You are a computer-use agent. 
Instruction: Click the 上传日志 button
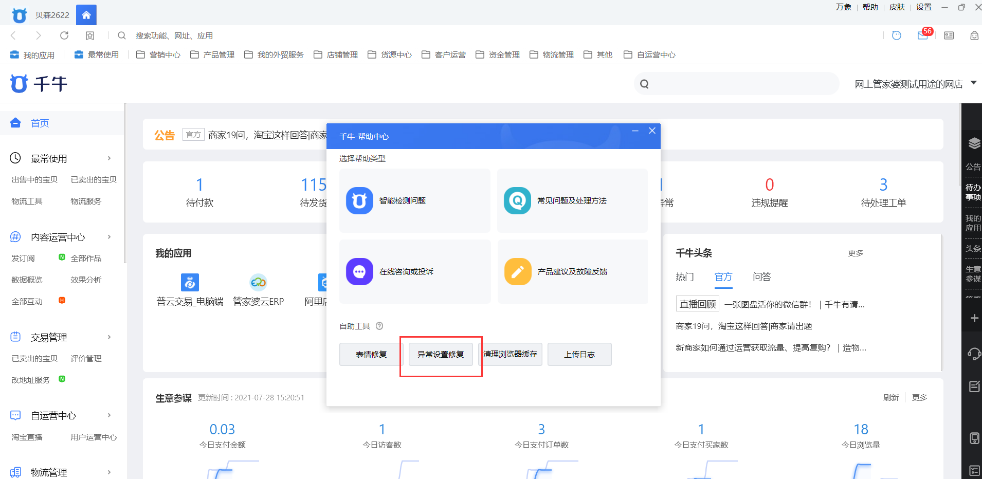[x=579, y=354]
